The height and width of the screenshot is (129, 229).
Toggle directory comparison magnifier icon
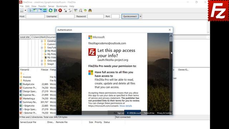(81, 10)
